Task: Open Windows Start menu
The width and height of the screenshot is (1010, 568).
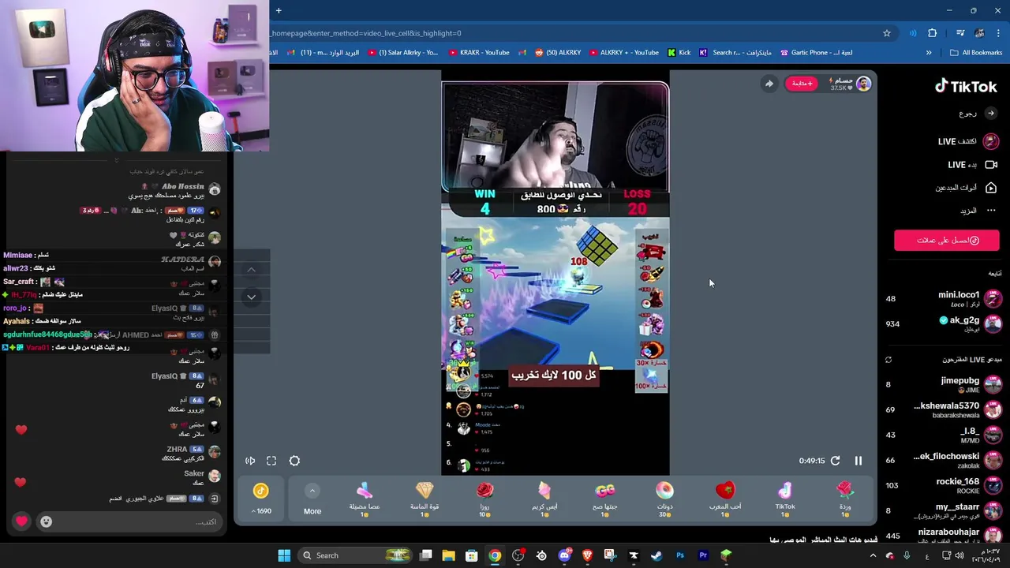Action: tap(284, 555)
